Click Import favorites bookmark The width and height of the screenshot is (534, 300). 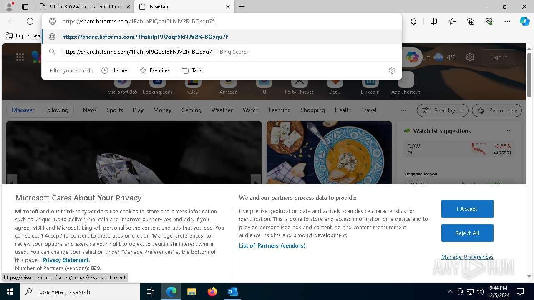24,36
